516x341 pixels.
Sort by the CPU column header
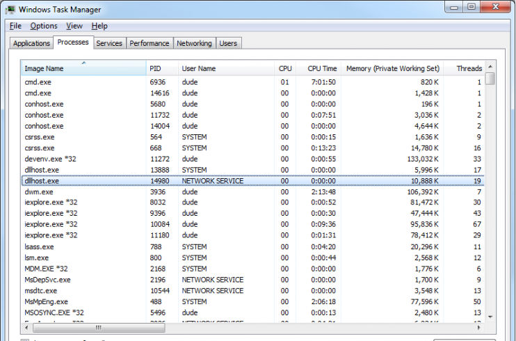[285, 68]
